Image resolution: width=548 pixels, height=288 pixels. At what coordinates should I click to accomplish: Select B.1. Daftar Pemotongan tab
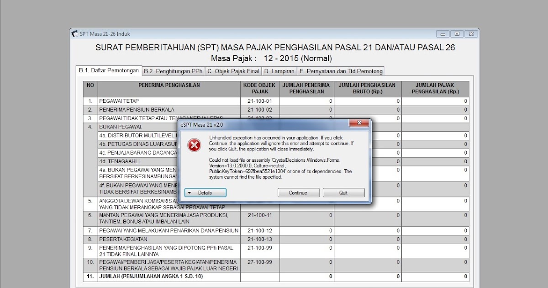pyautogui.click(x=109, y=70)
